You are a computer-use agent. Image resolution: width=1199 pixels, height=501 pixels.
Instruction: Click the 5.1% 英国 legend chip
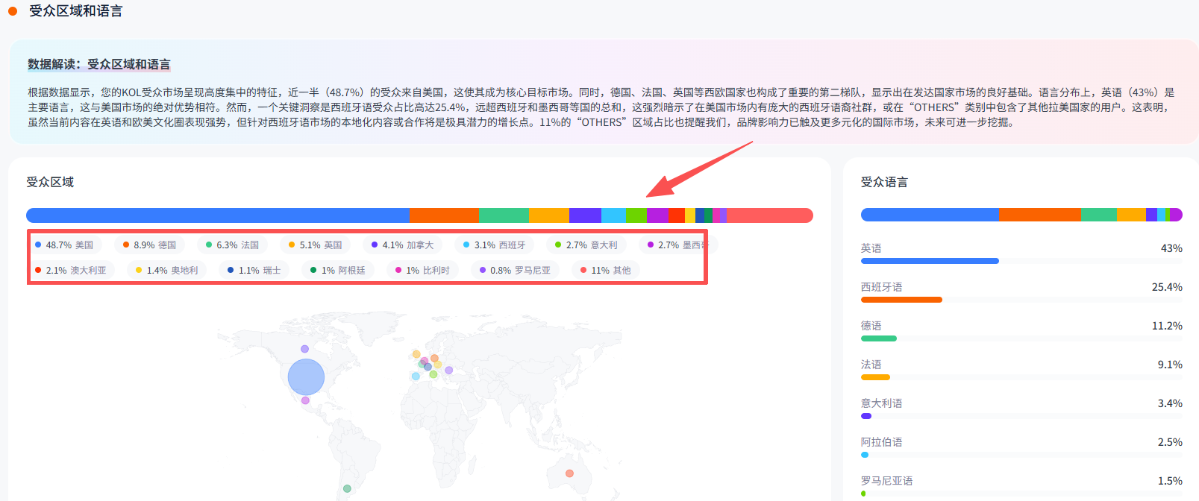(316, 245)
